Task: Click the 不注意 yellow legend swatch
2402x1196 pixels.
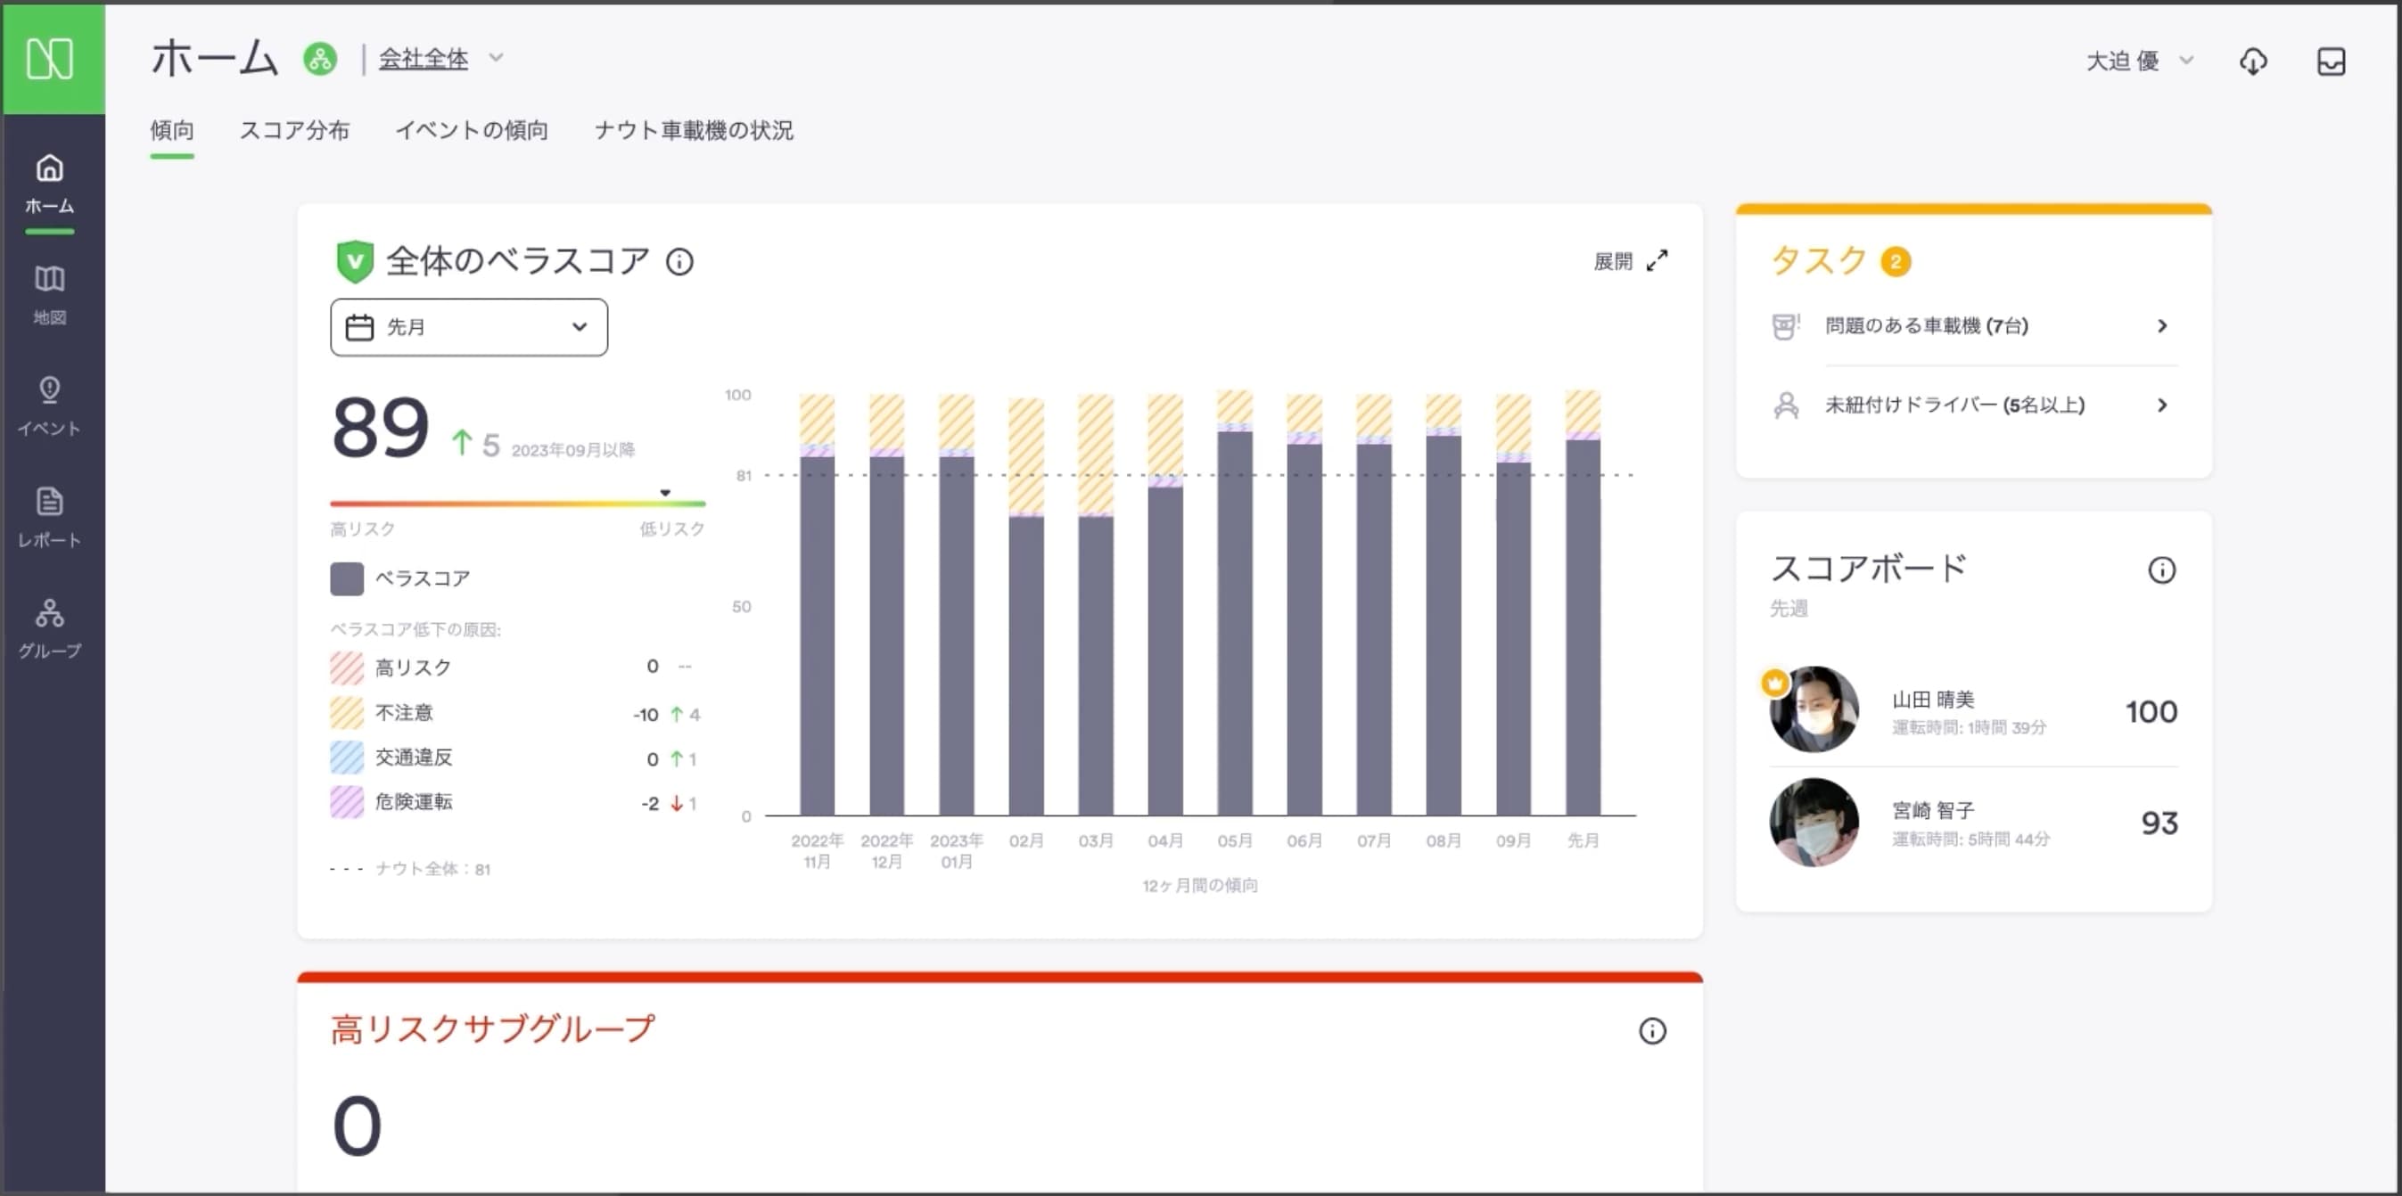Action: tap(347, 713)
